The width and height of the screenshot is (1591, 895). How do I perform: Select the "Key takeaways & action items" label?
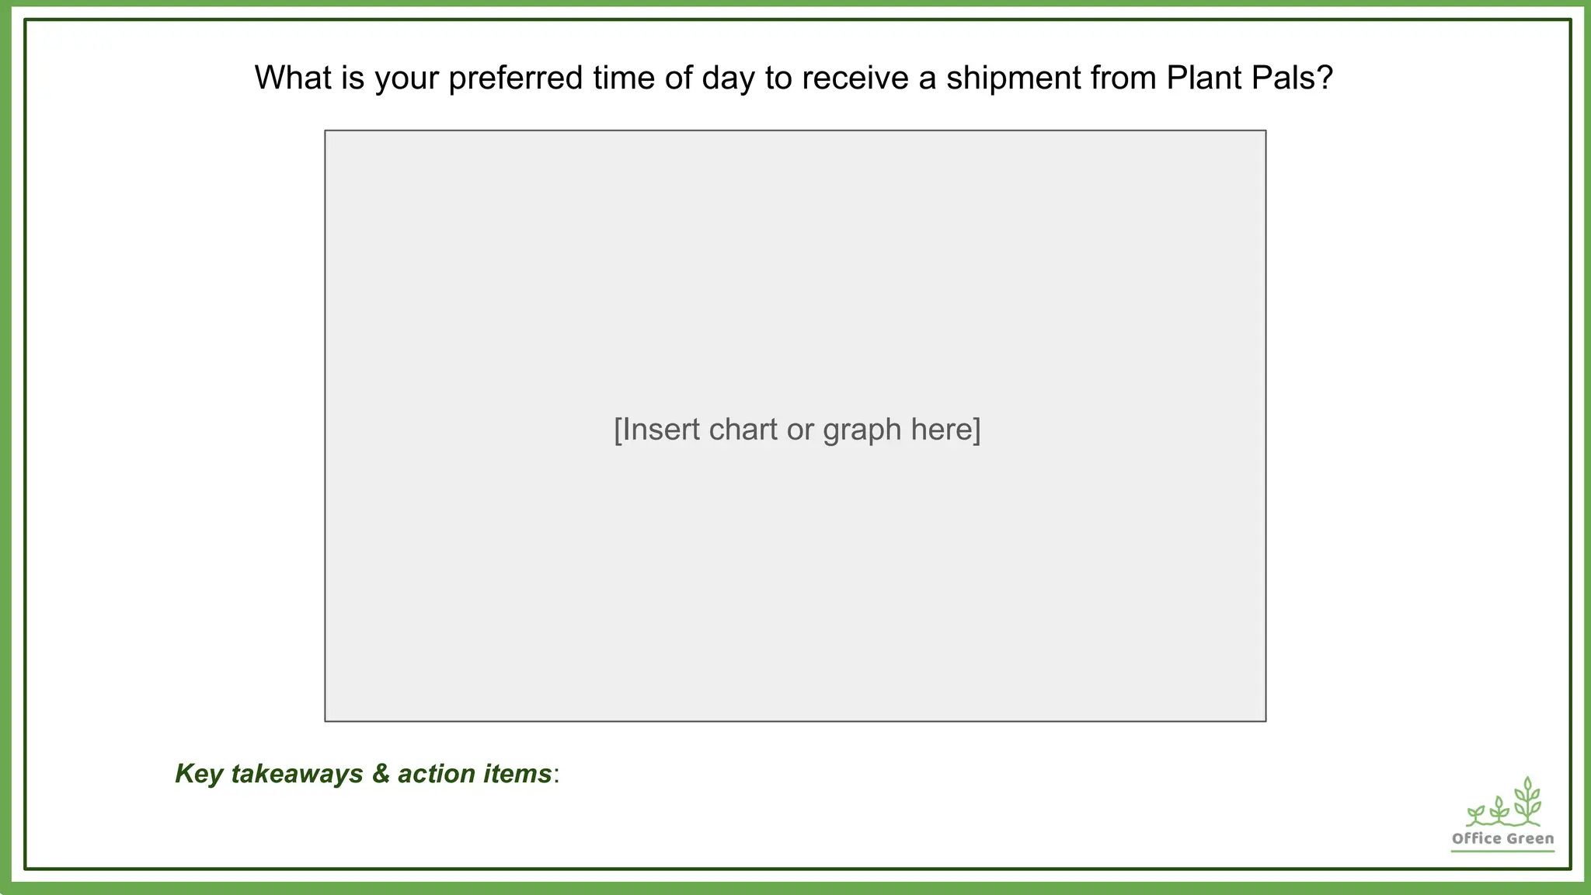364,774
